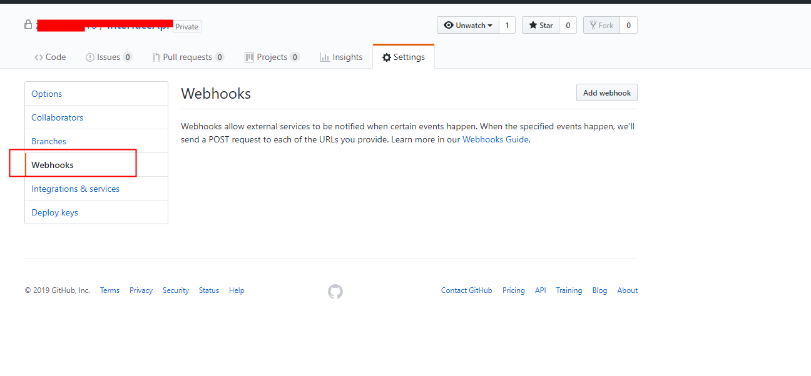This screenshot has width=811, height=376.
Task: Click the code brackets icon on Code tab
Action: [x=38, y=56]
